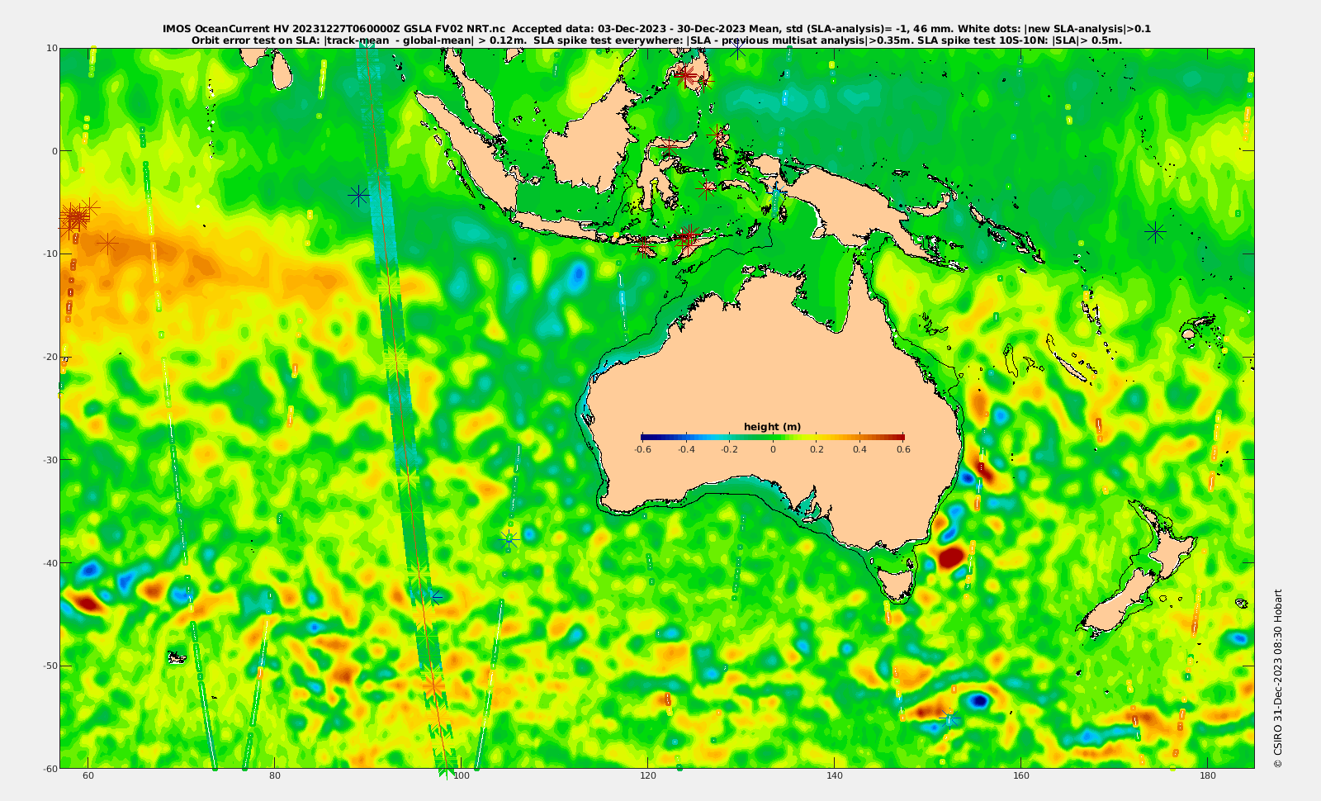Click longitude axis label 100
The height and width of the screenshot is (801, 1321).
point(462,776)
